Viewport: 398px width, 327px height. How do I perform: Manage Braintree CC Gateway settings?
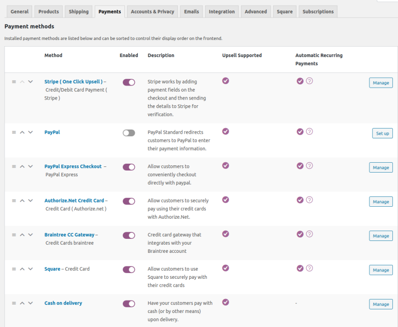tap(381, 236)
